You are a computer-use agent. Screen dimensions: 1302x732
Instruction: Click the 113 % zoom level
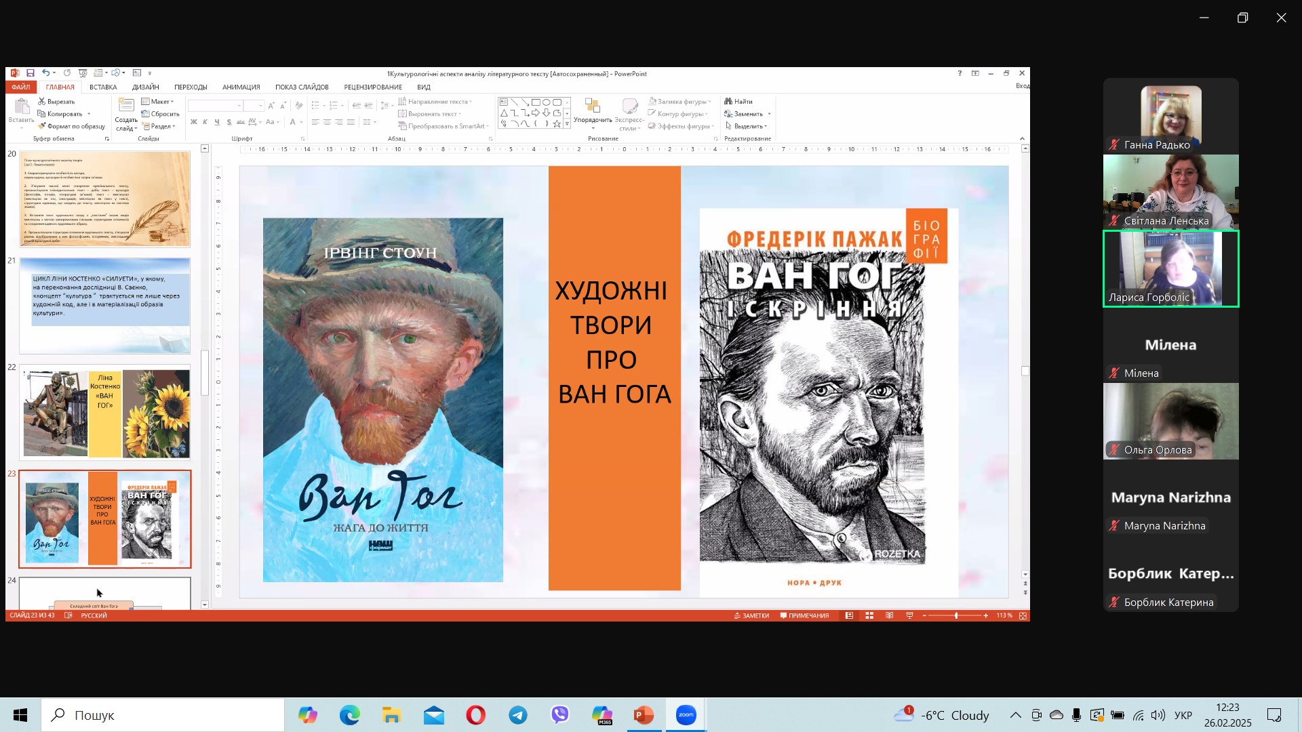1004,615
